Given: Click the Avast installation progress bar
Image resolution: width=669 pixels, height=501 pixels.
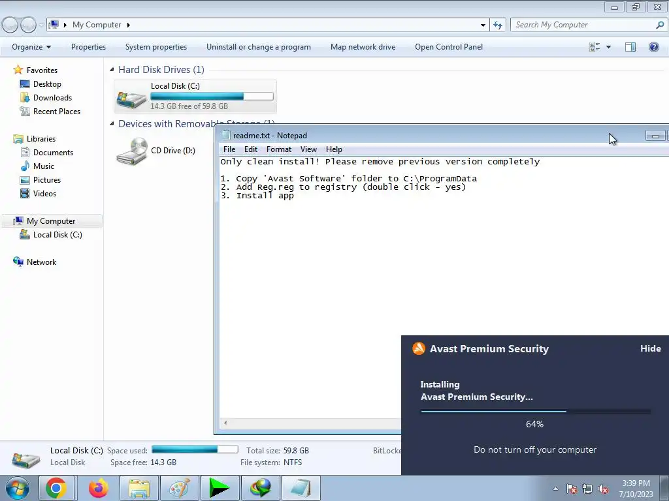Looking at the screenshot, I should [536, 412].
